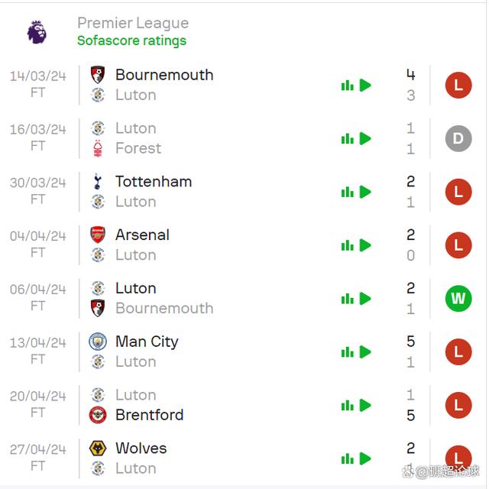Click the Man City club crest
Image resolution: width=489 pixels, height=489 pixels.
click(98, 342)
